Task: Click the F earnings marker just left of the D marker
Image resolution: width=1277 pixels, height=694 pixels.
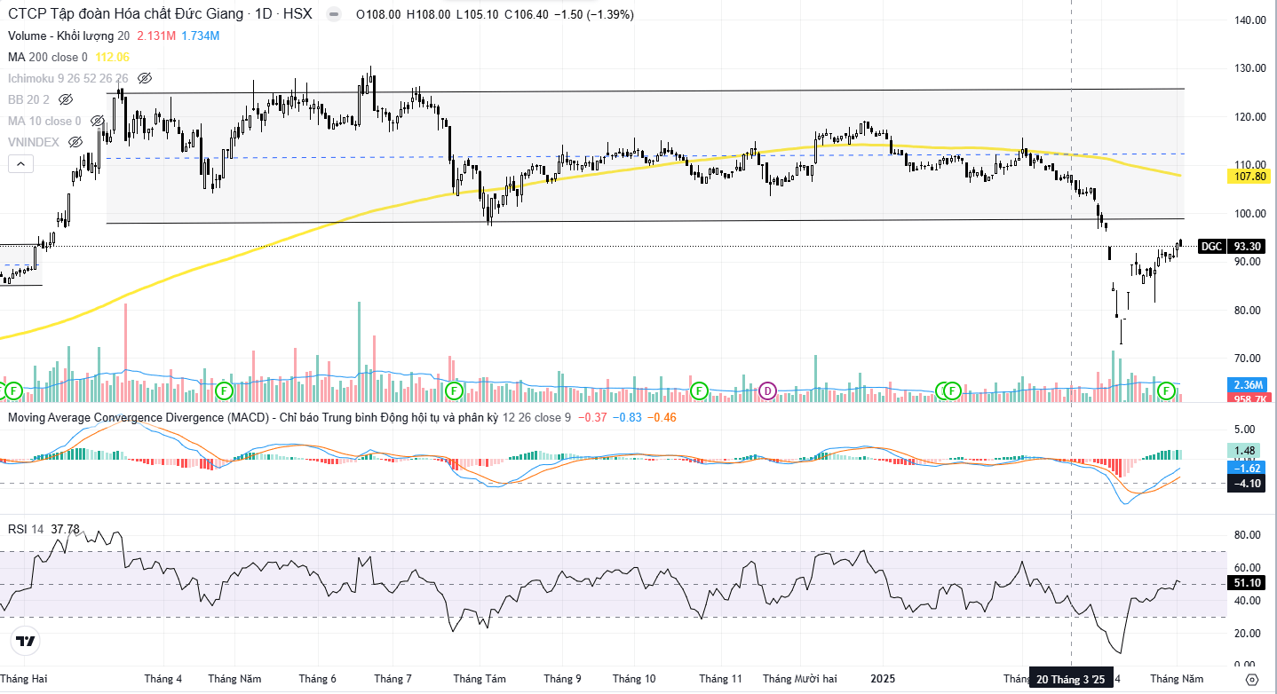Action: tap(699, 390)
